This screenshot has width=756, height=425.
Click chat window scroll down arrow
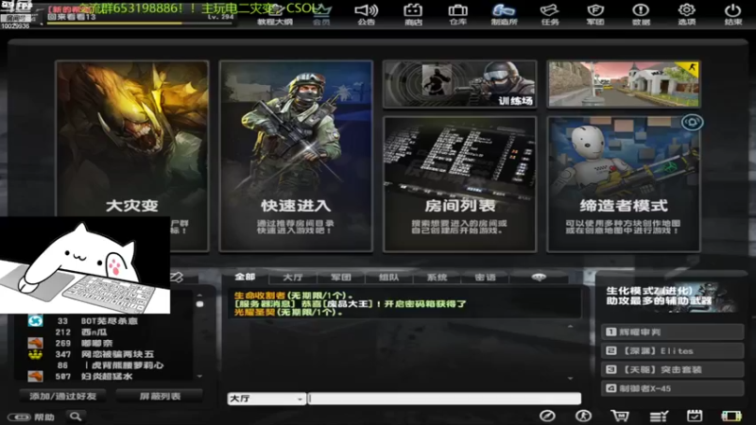pyautogui.click(x=571, y=379)
